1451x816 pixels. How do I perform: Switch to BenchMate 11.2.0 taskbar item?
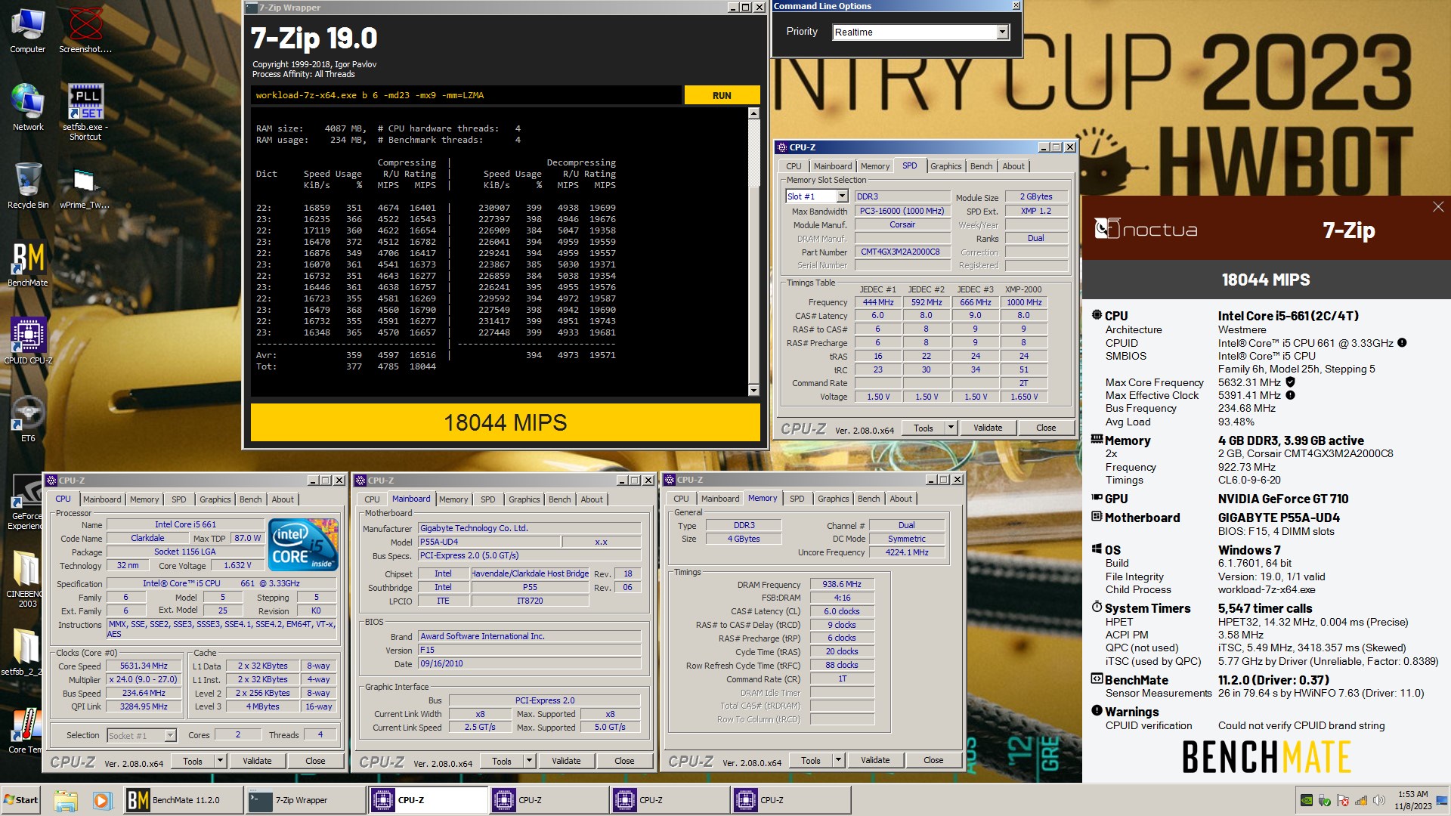click(x=183, y=800)
